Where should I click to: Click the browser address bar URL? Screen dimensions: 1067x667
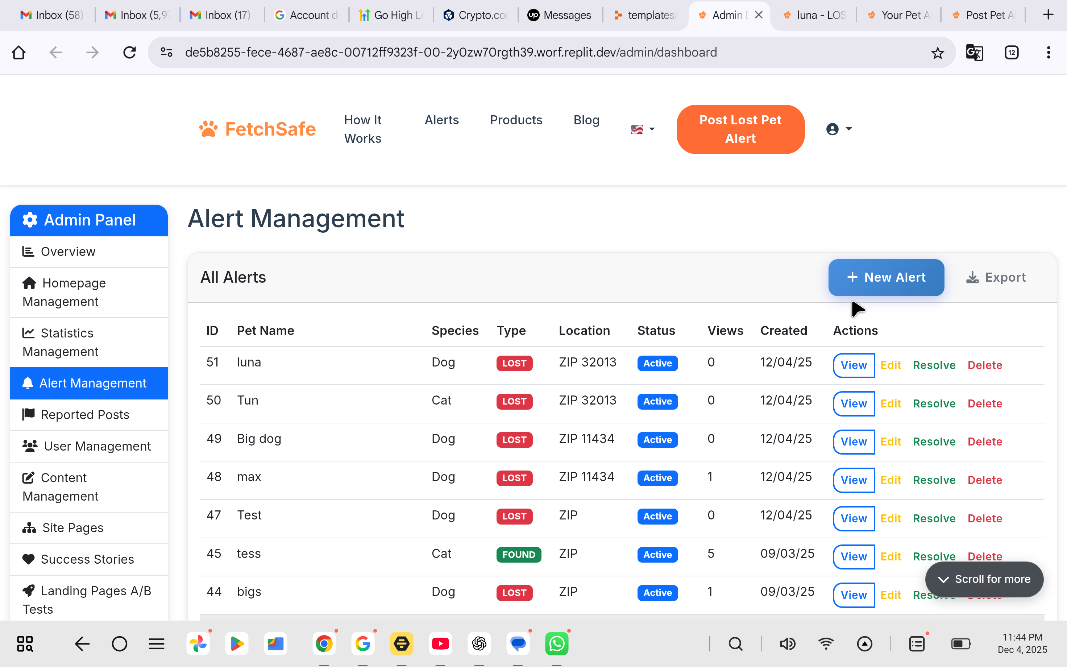pyautogui.click(x=451, y=53)
